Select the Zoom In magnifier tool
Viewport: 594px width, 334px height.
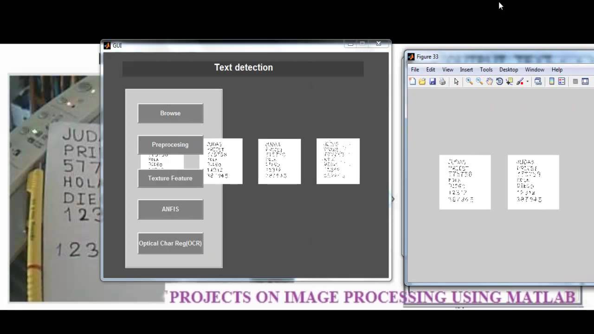[469, 81]
